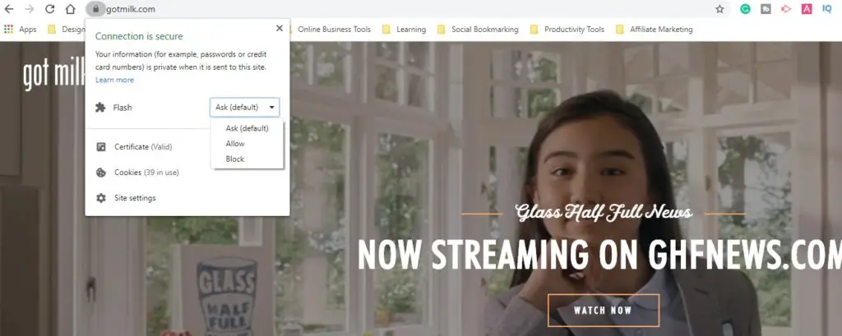Choose Ask (default) in Flash menu
The height and width of the screenshot is (336, 842).
tap(247, 128)
